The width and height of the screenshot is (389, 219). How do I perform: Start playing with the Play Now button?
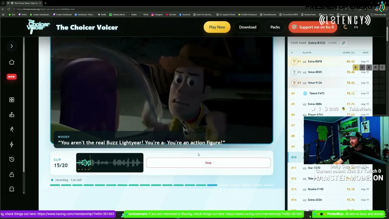tap(217, 27)
